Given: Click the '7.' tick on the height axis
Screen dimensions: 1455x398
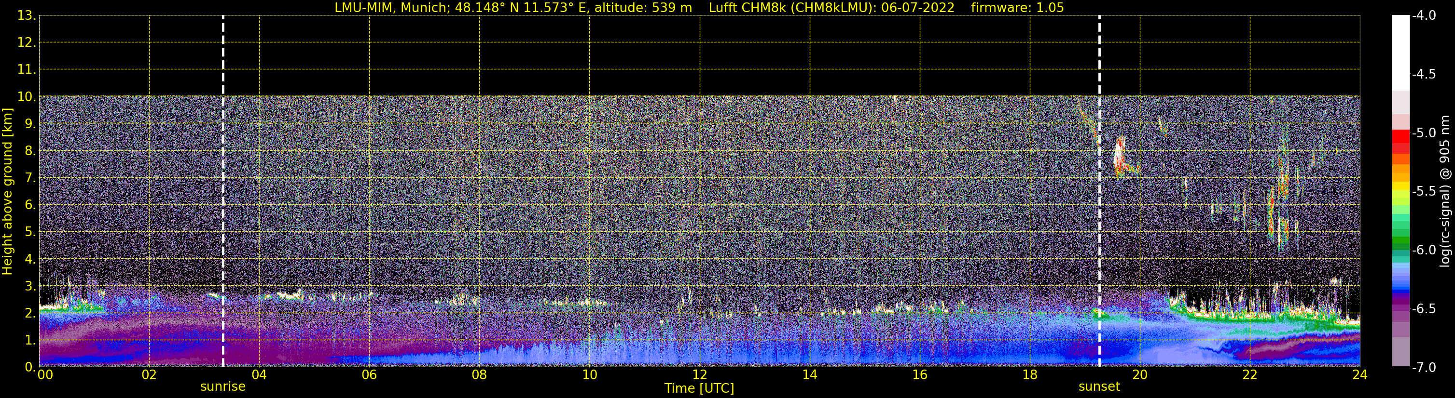Looking at the screenshot, I should (29, 178).
